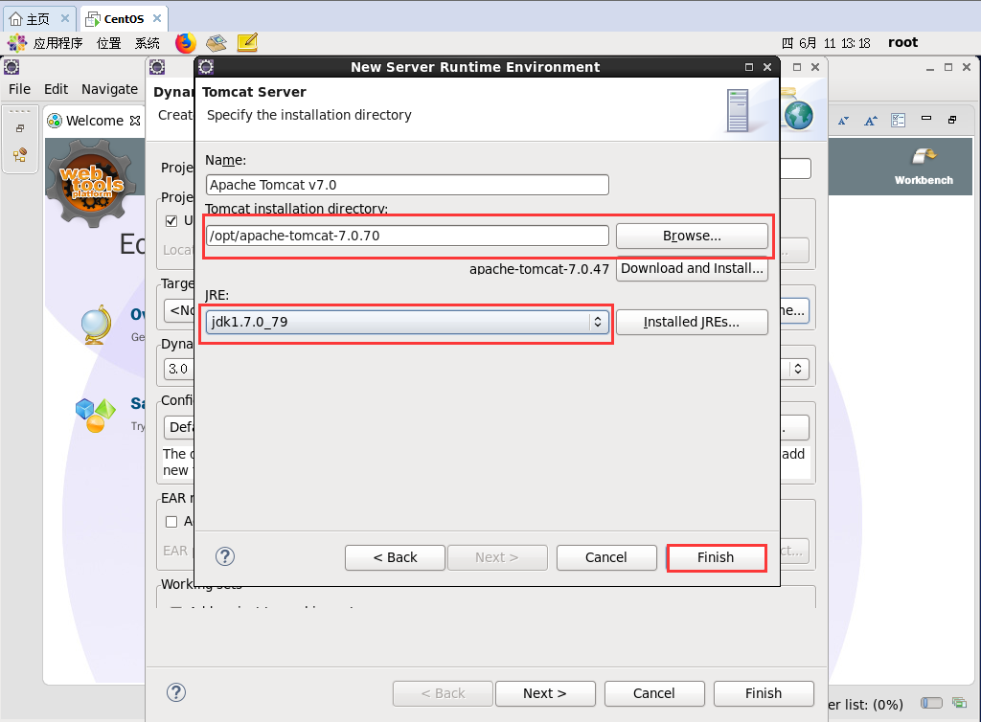Screen dimensions: 981x722
Task: Click the apache-tomcat-7.0.47 label
Action: [539, 269]
